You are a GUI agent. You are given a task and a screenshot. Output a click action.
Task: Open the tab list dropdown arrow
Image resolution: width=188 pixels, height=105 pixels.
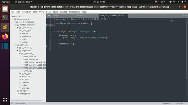pos(186,16)
